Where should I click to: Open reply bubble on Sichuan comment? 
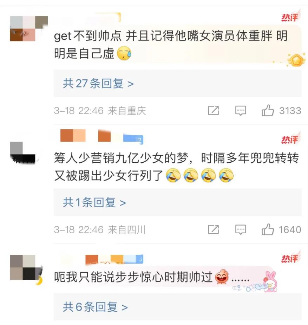click(x=241, y=229)
